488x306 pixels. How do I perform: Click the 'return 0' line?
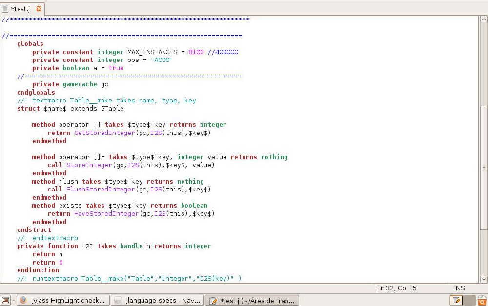47,263
